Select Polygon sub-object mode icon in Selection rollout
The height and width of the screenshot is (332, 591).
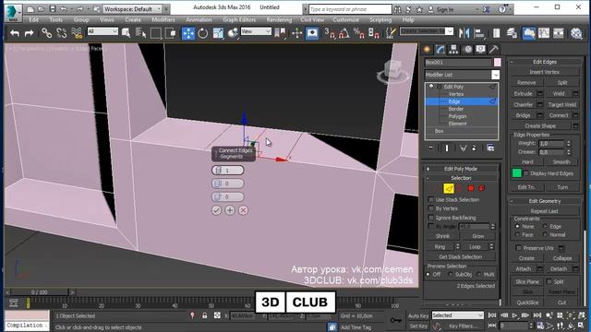pos(471,188)
